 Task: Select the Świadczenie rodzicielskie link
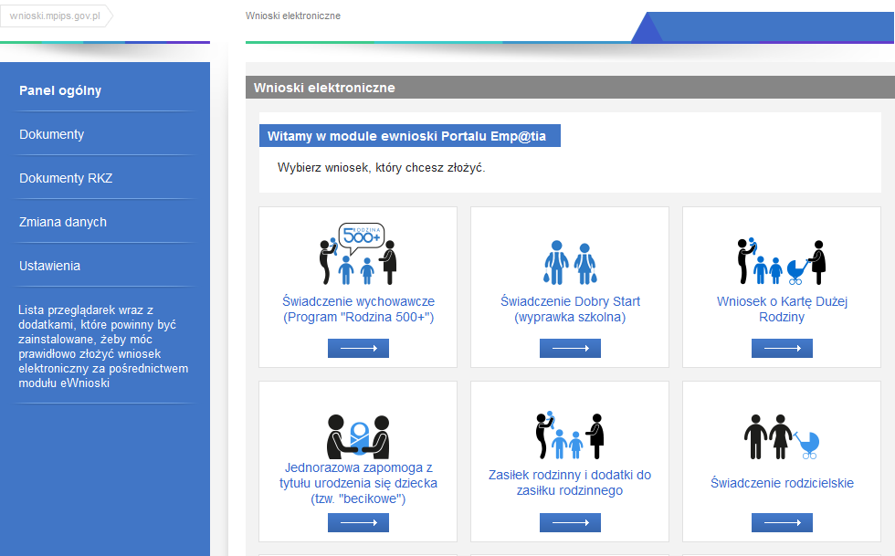click(x=782, y=483)
